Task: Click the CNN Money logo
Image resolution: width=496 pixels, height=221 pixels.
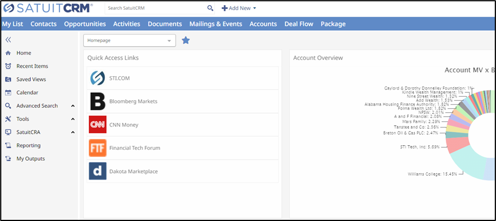Action: point(97,125)
